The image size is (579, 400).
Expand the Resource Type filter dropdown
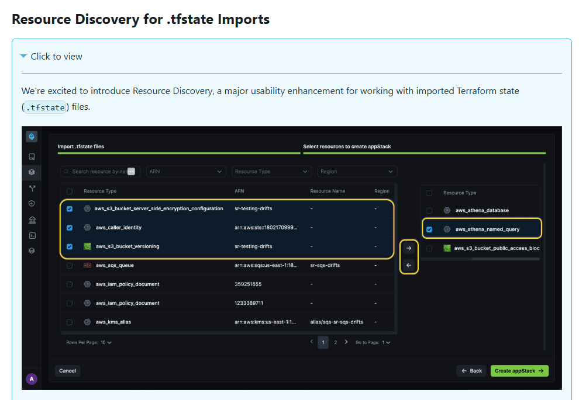point(271,172)
